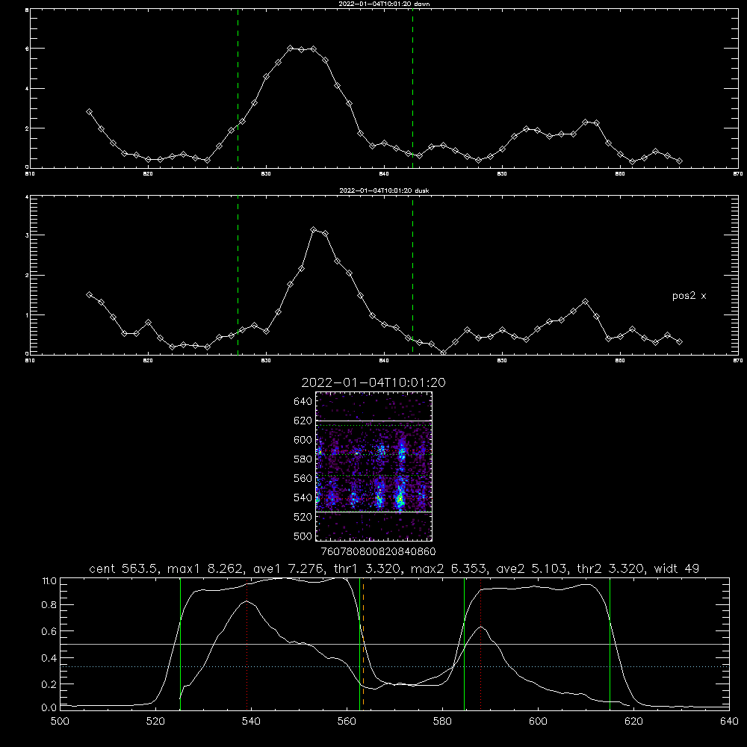
Task: Click the green vertical line just before the orange line
Action: click(x=360, y=644)
